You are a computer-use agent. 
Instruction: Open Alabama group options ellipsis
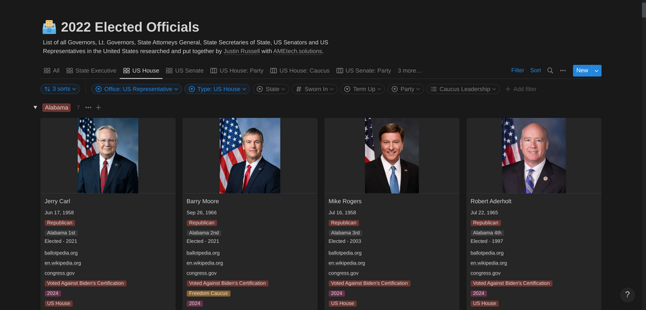coord(88,108)
